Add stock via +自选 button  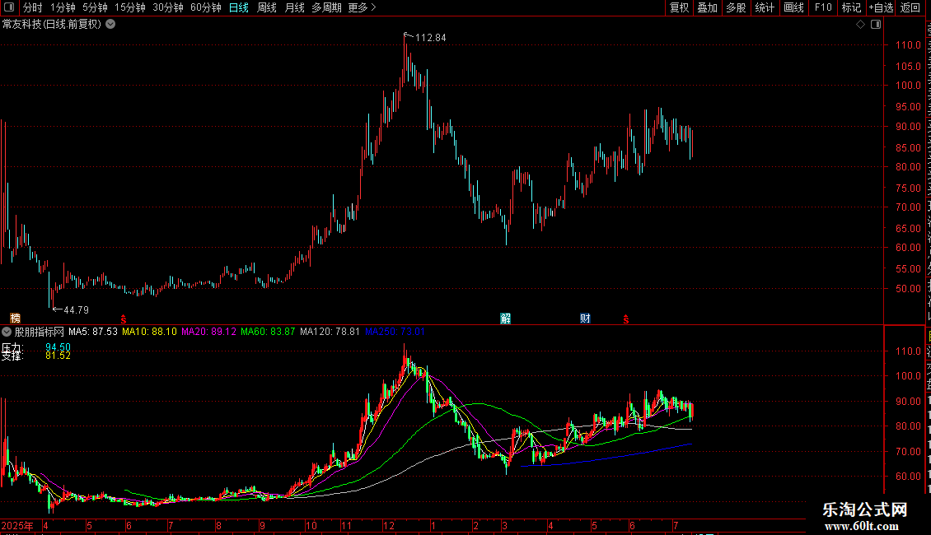[x=881, y=7]
